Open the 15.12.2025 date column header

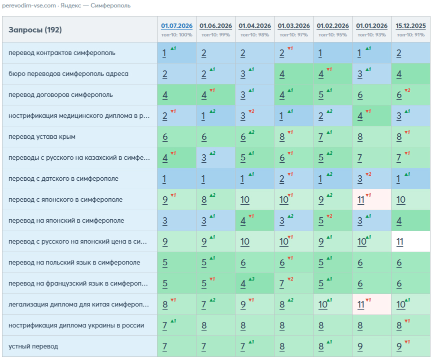click(x=410, y=26)
